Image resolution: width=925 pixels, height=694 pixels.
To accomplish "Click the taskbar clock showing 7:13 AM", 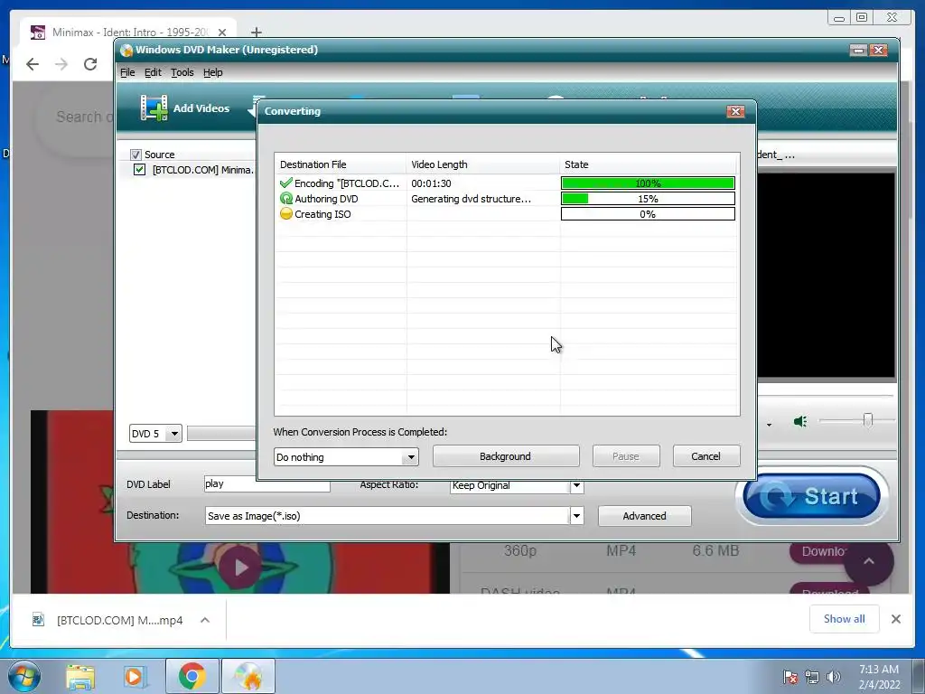I will point(879,676).
